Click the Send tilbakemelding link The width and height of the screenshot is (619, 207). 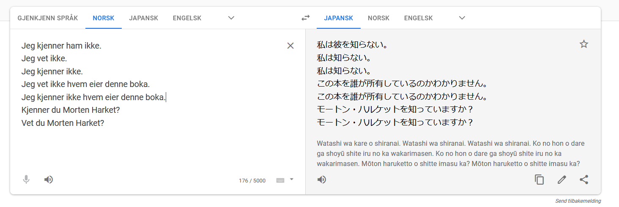click(578, 201)
